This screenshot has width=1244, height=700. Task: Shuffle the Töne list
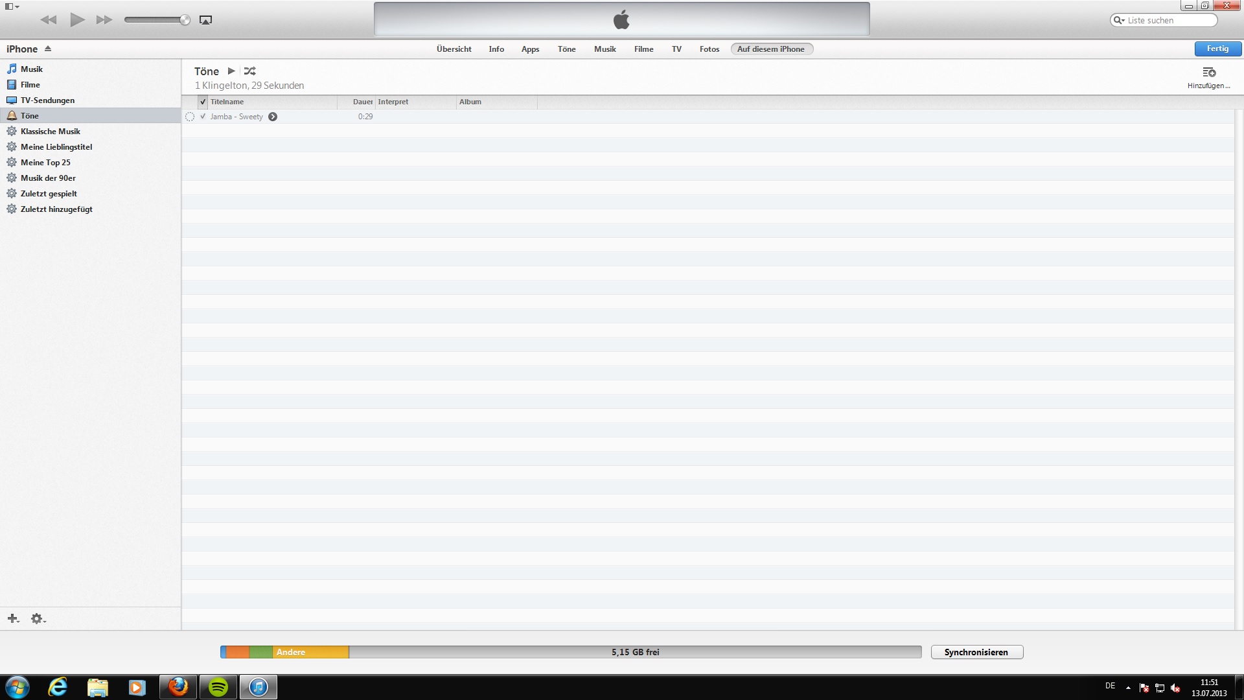click(249, 71)
